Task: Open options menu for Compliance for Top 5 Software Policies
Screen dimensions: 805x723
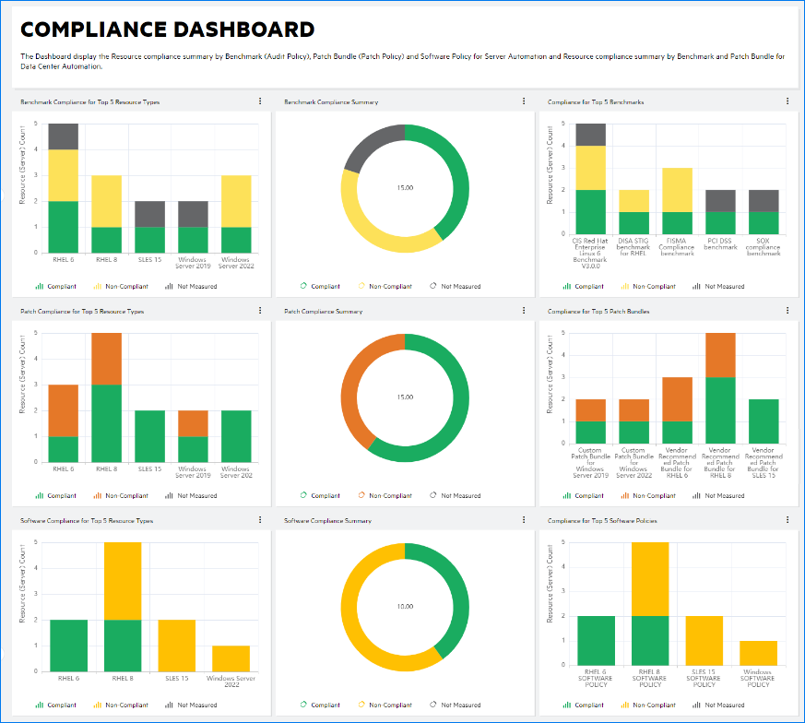Action: click(x=786, y=519)
